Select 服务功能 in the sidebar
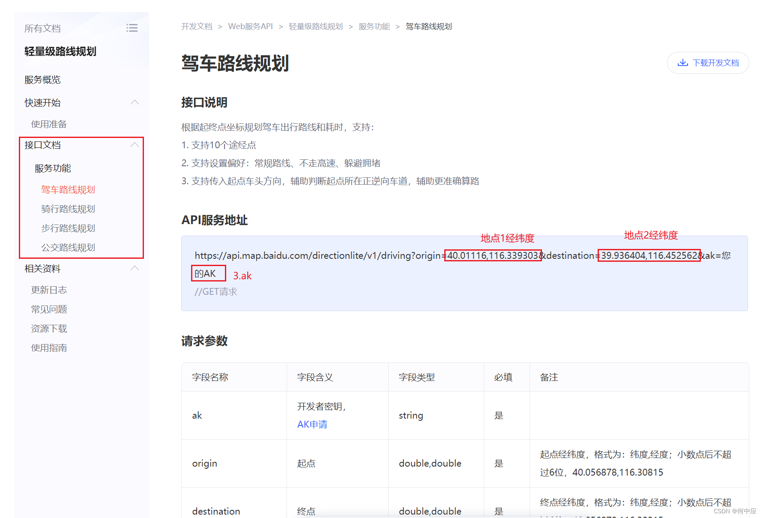Image resolution: width=763 pixels, height=518 pixels. 53,168
